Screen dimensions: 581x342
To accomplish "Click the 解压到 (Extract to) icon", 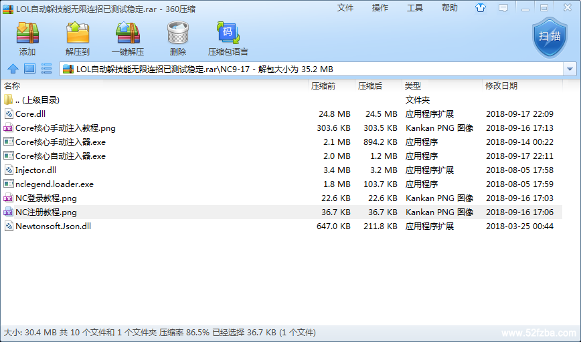I will pyautogui.click(x=78, y=33).
